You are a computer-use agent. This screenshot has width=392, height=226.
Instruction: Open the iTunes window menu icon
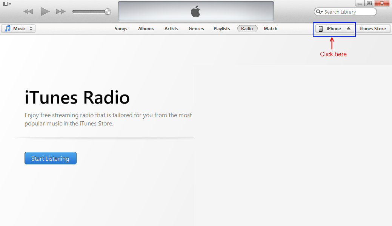(x=7, y=4)
